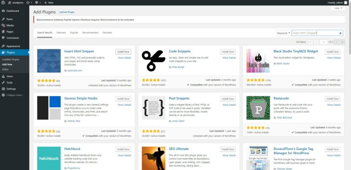Image resolution: width=351 pixels, height=170 pixels.
Task: View More Details for Insert Html Snippet
Action: [124, 58]
